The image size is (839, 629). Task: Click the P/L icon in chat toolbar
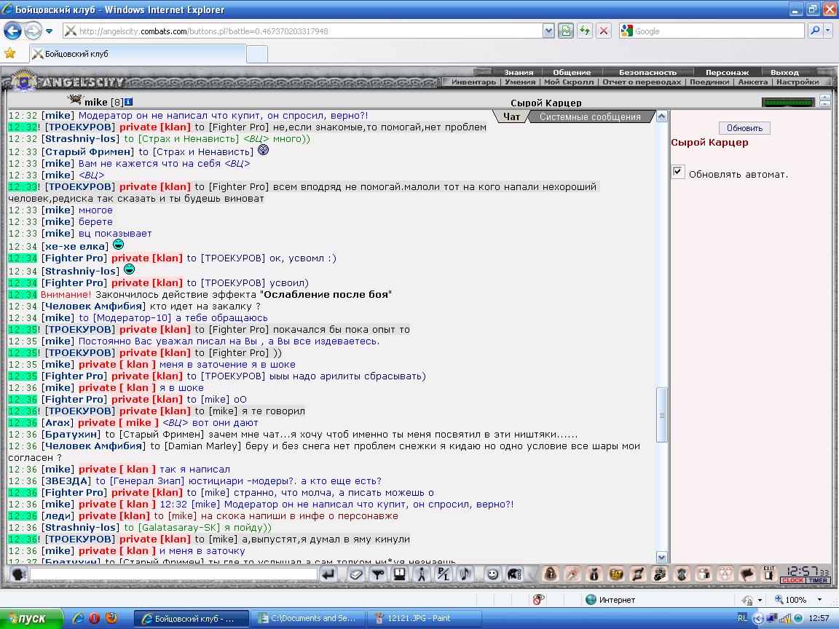point(444,574)
